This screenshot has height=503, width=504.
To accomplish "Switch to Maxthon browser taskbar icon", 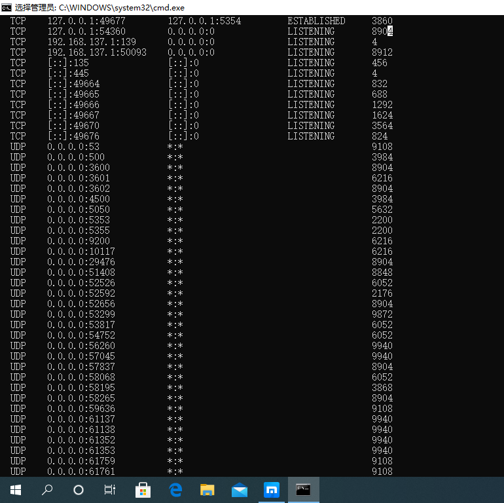I will (x=272, y=490).
